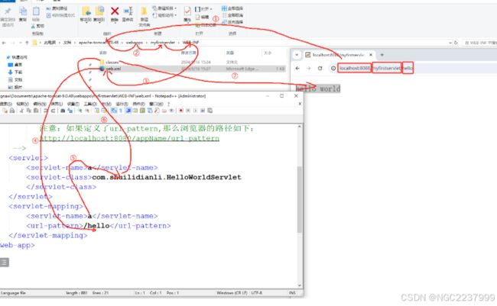This screenshot has width=497, height=306.
Task: Select the localhost:8080 browser tab
Action: tap(339, 55)
